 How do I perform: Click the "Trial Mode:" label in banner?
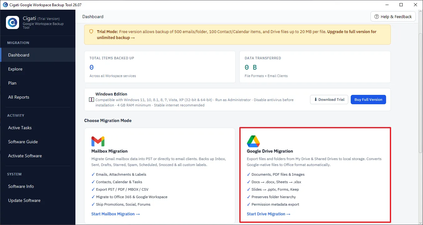click(x=107, y=32)
